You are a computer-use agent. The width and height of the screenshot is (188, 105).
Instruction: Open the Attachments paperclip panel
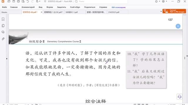click(x=3, y=39)
